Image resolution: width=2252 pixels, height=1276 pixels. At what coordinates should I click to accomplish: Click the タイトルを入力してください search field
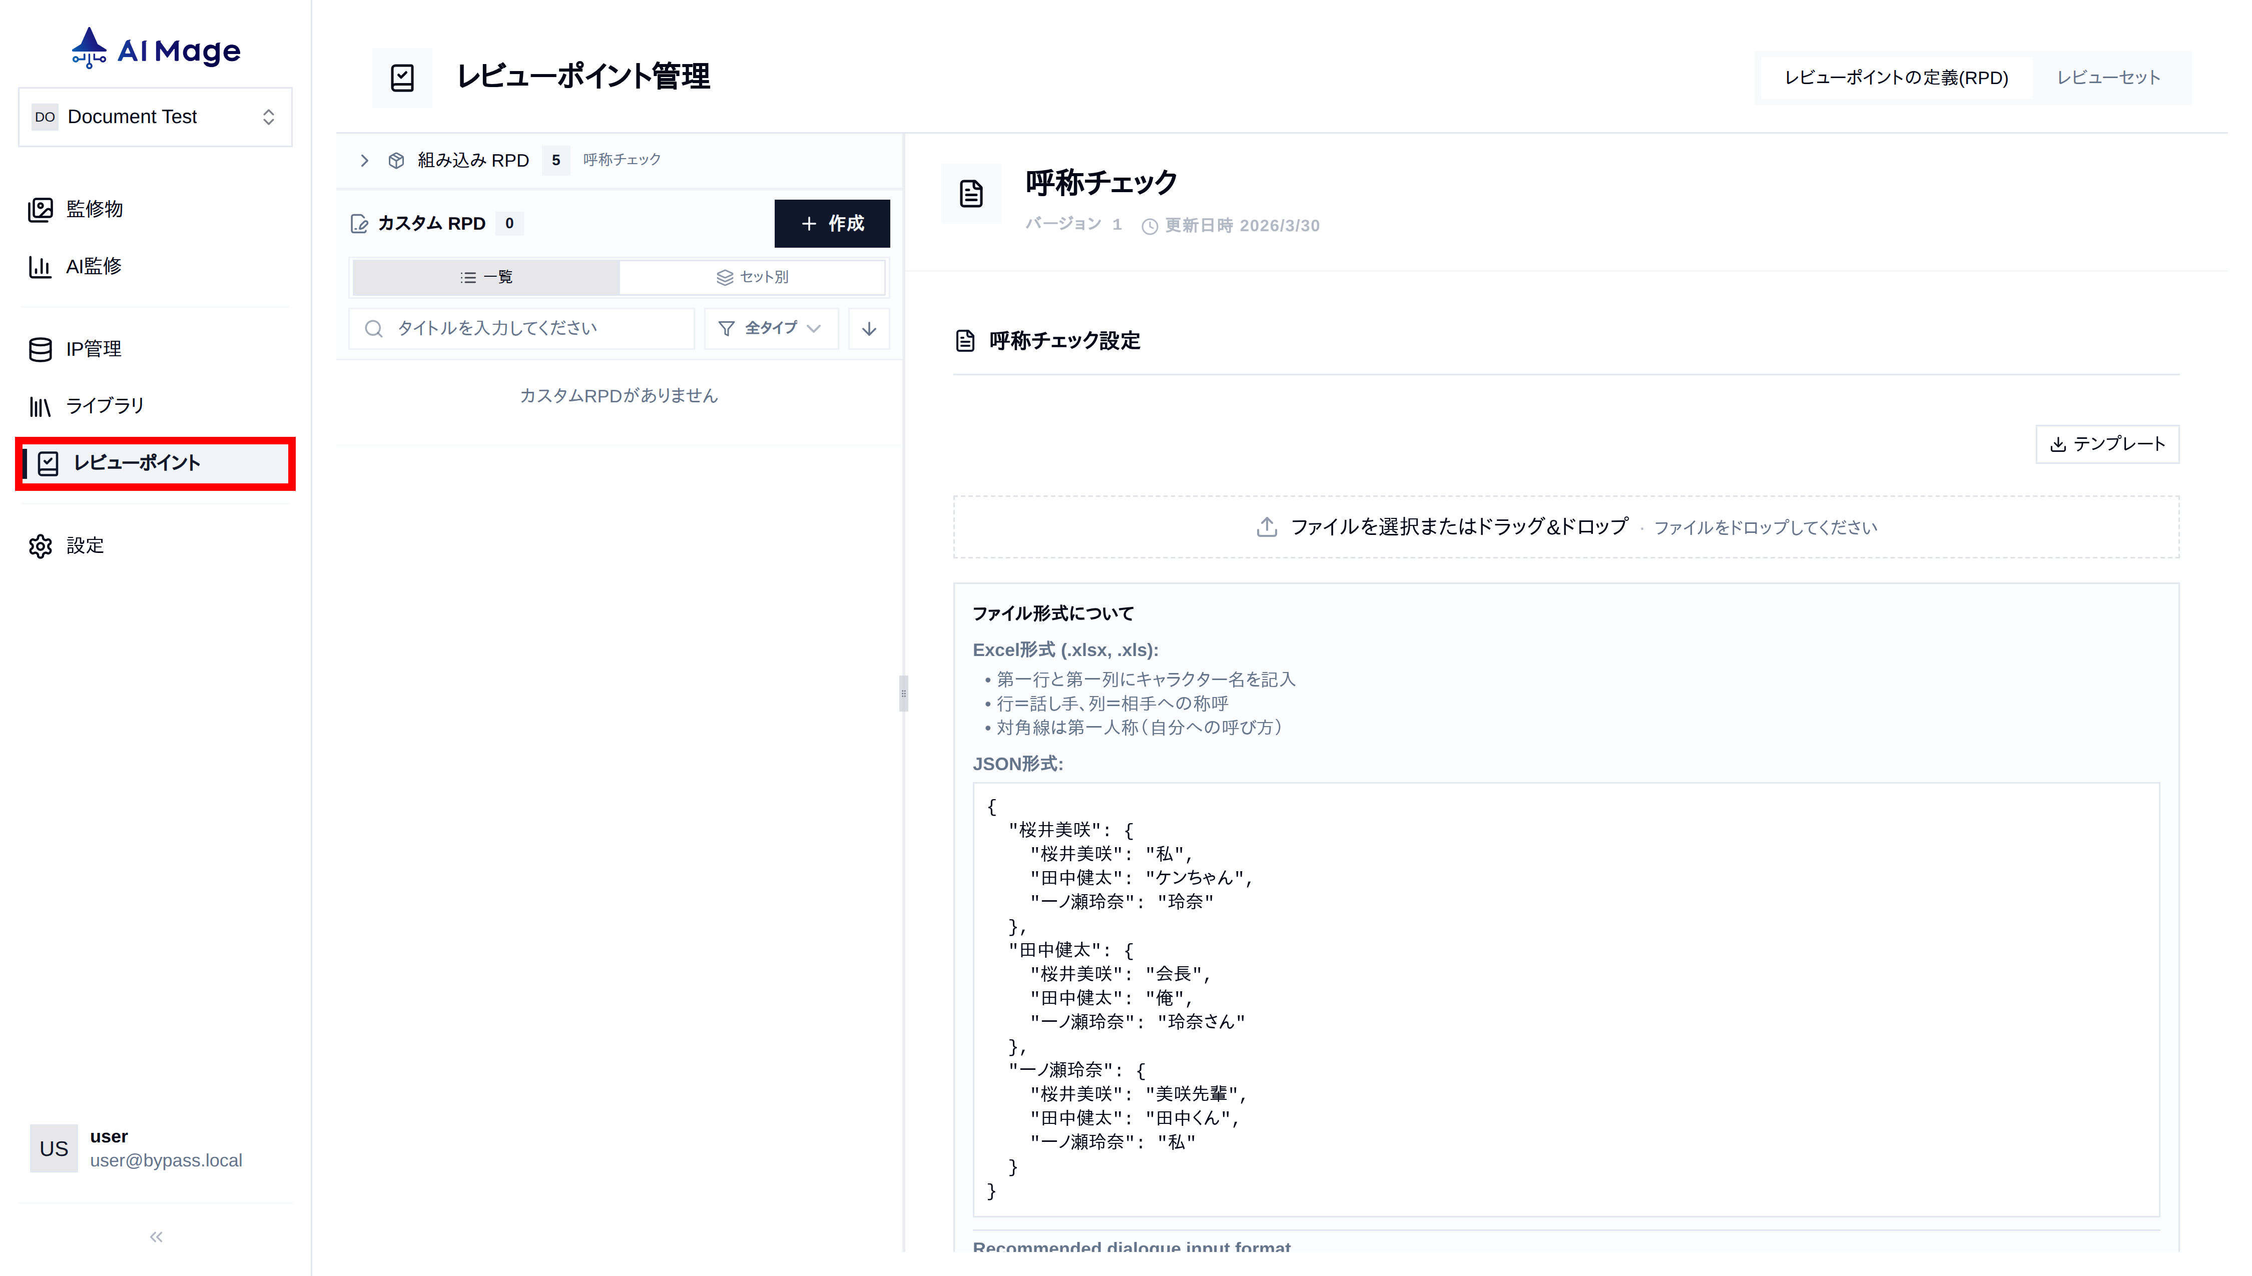(x=521, y=328)
